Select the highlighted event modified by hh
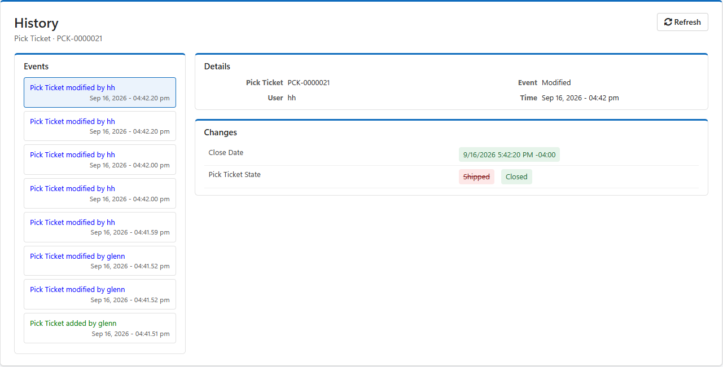The width and height of the screenshot is (723, 367). pyautogui.click(x=100, y=92)
